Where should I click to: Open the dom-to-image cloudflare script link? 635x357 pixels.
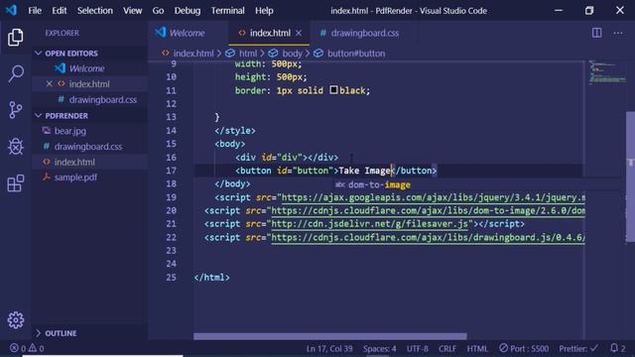pyautogui.click(x=428, y=210)
